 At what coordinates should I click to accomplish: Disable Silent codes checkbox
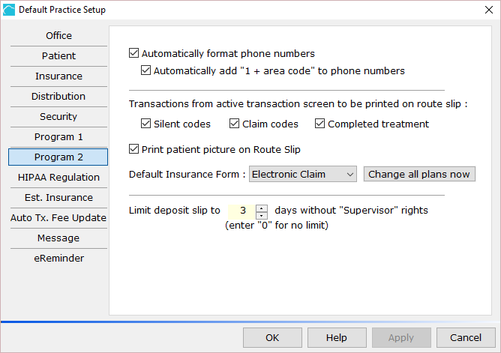click(x=145, y=124)
